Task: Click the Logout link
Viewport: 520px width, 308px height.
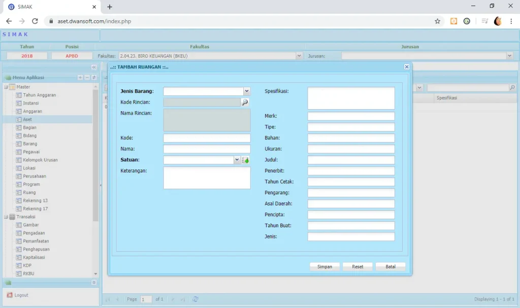Action: [x=21, y=295]
